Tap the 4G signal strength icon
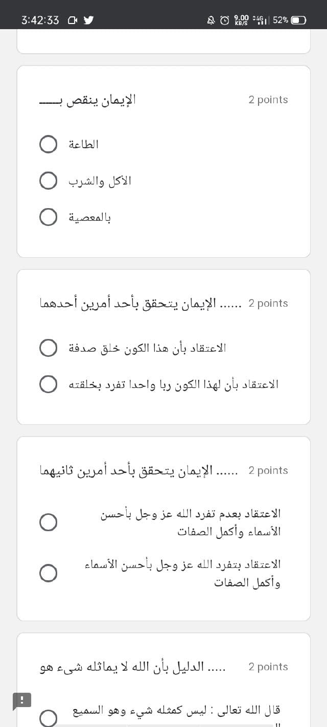This screenshot has width=327, height=727. click(x=261, y=20)
